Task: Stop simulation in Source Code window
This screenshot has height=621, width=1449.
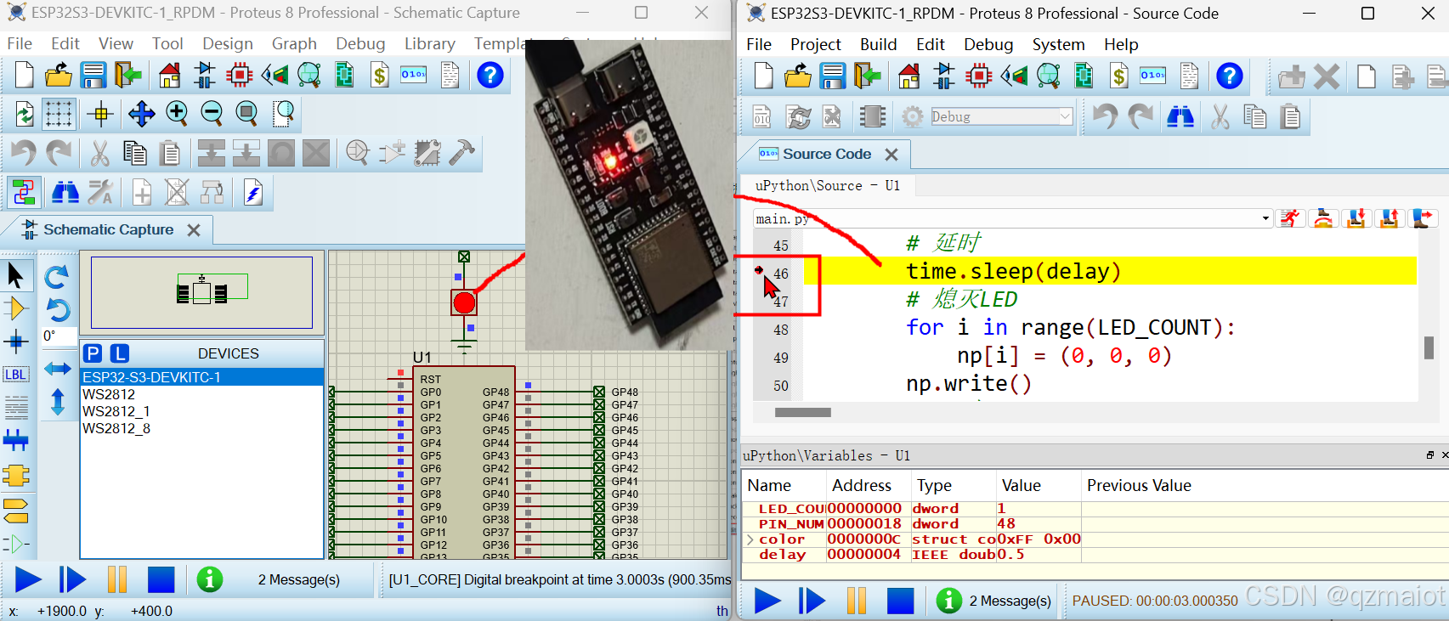Action: pyautogui.click(x=900, y=601)
